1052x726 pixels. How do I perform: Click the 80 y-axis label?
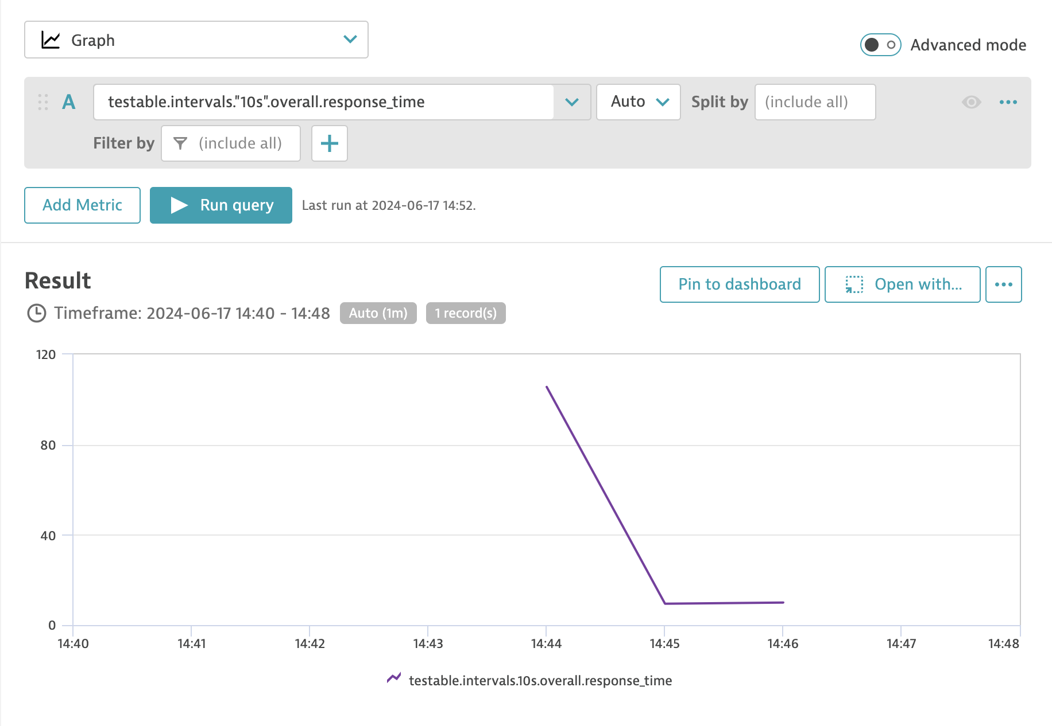48,445
